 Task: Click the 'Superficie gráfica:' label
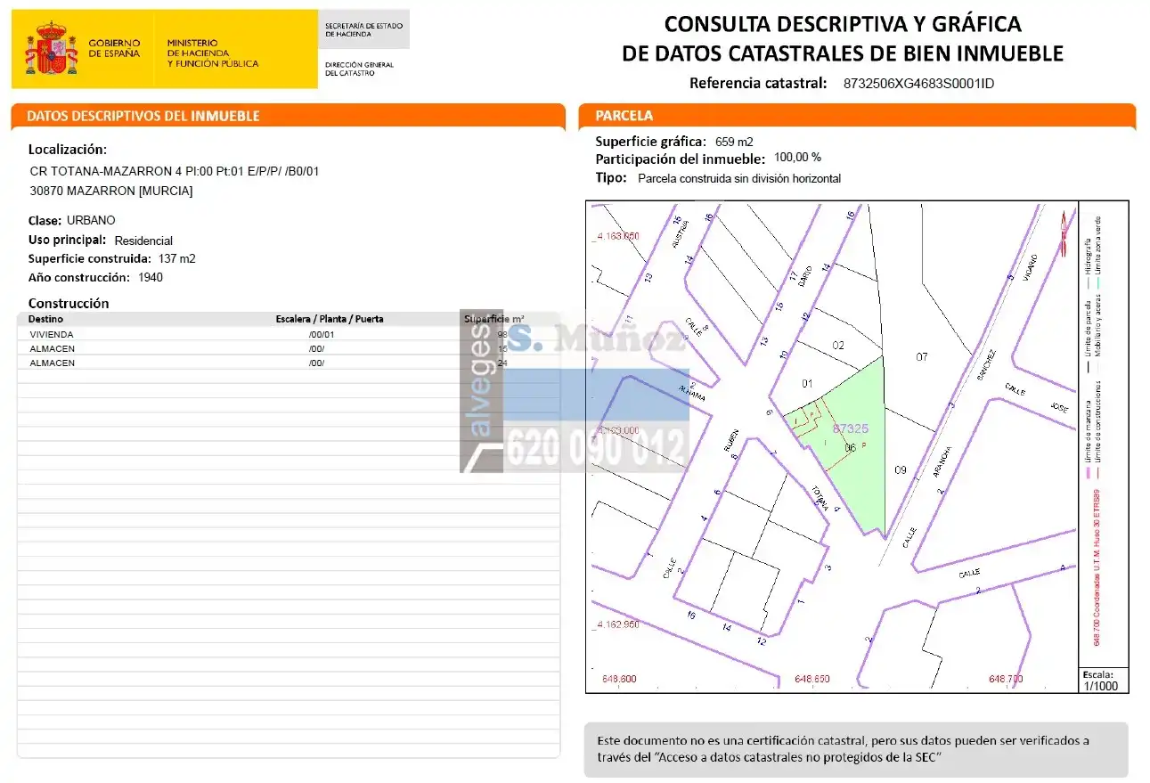650,141
